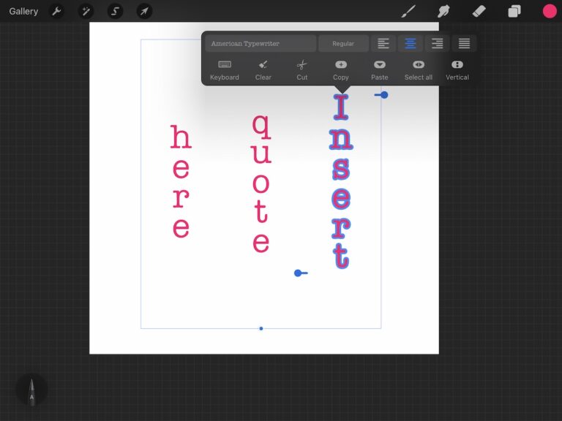The width and height of the screenshot is (562, 421).
Task: Open the Adjustments magic wand menu
Action: pos(86,11)
